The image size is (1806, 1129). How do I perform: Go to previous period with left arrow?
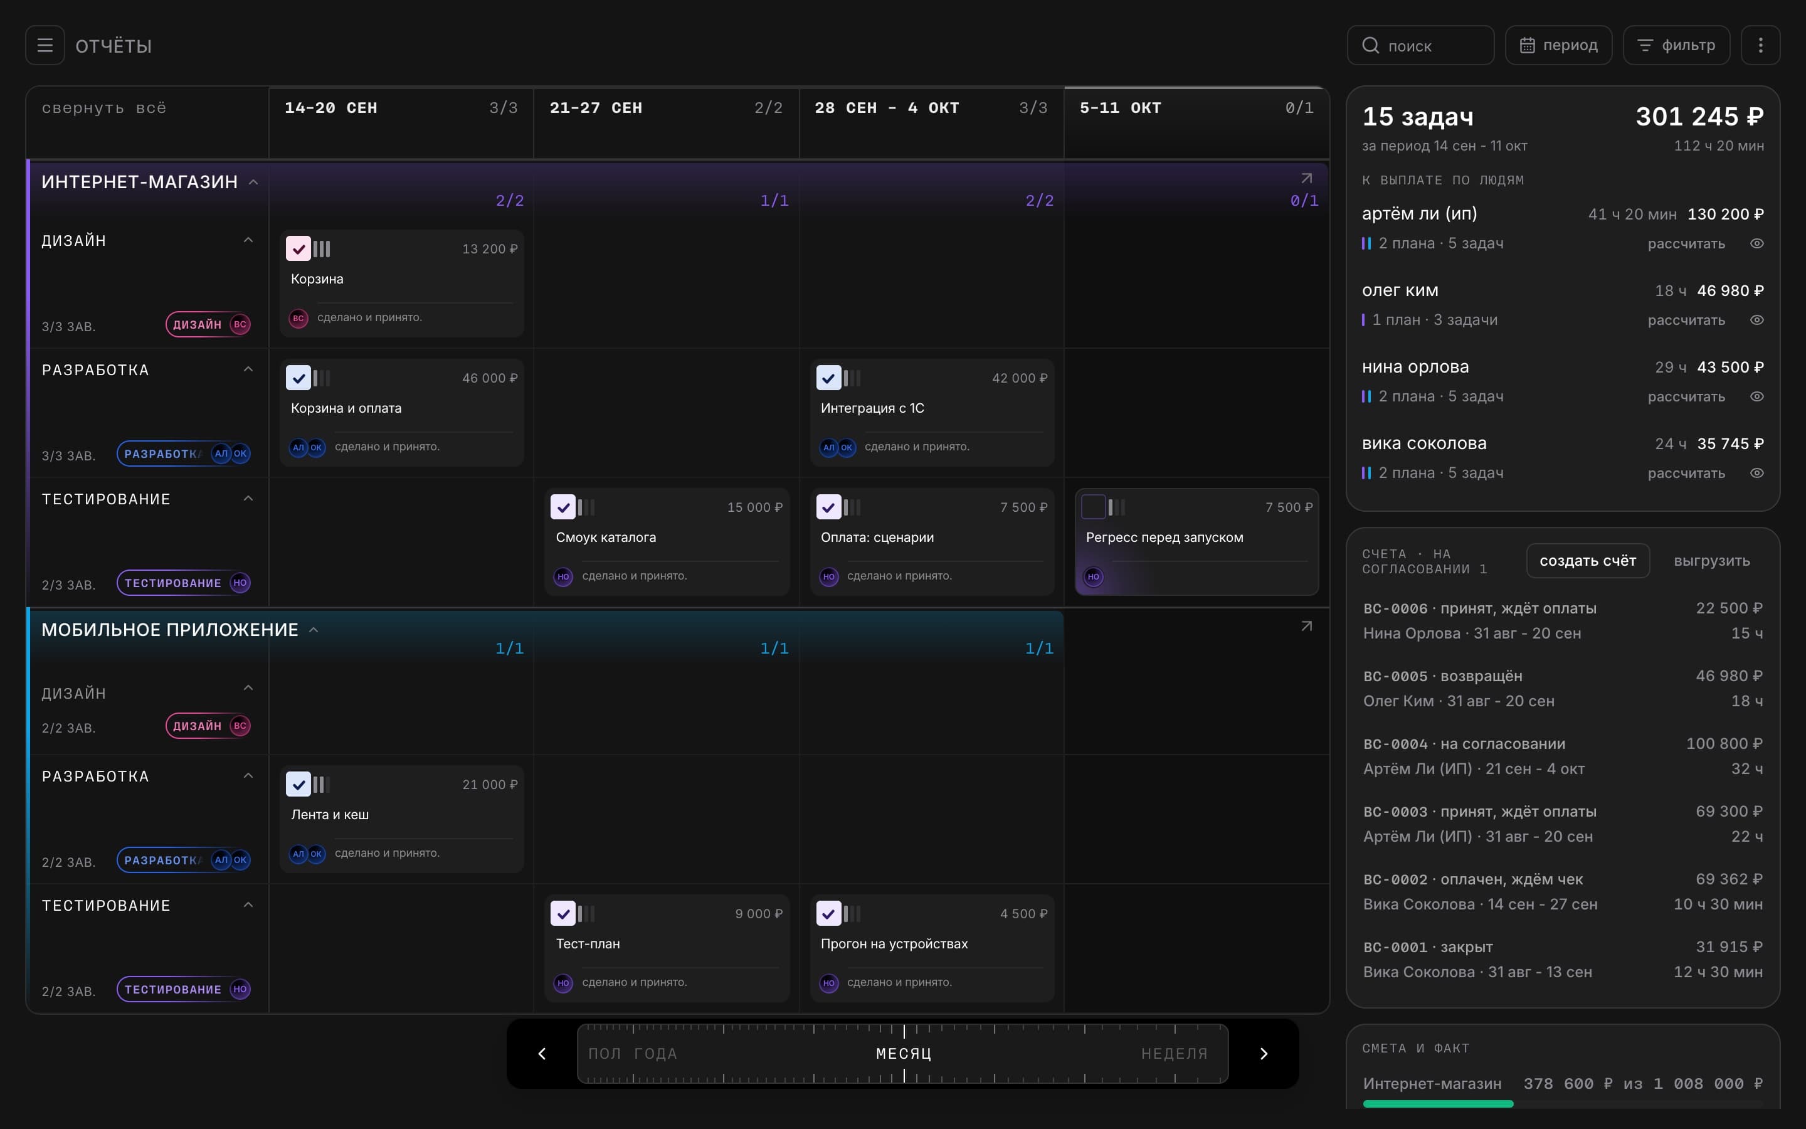point(542,1054)
